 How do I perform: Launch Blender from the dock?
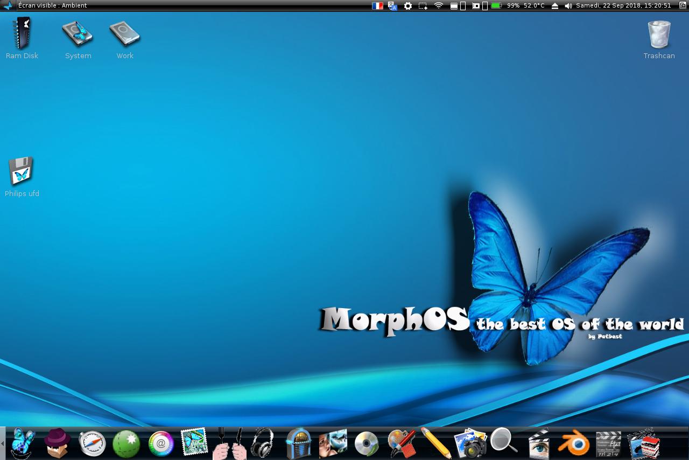[x=573, y=443]
